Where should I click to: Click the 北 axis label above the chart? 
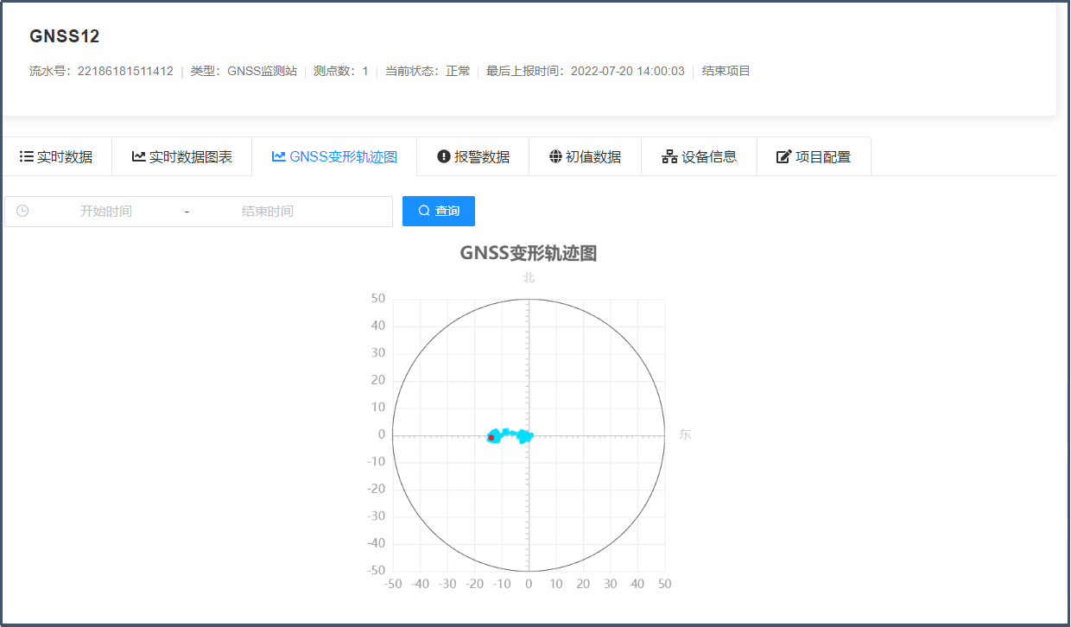(529, 277)
